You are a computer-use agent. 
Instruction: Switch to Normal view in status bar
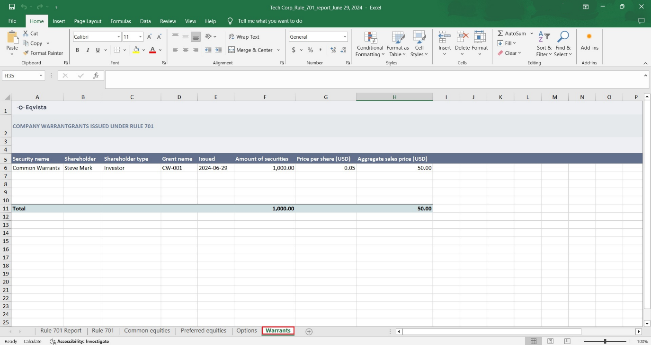click(534, 341)
